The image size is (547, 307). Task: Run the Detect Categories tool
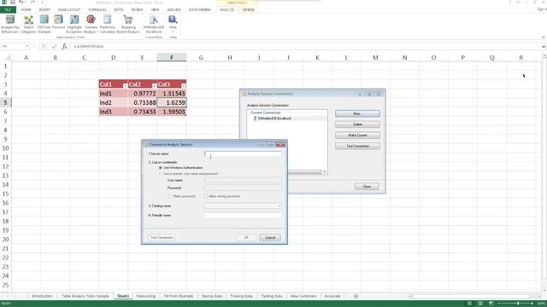[x=28, y=24]
